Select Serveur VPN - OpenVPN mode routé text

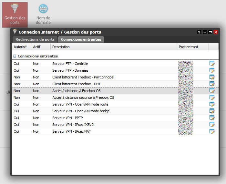coord(80,104)
